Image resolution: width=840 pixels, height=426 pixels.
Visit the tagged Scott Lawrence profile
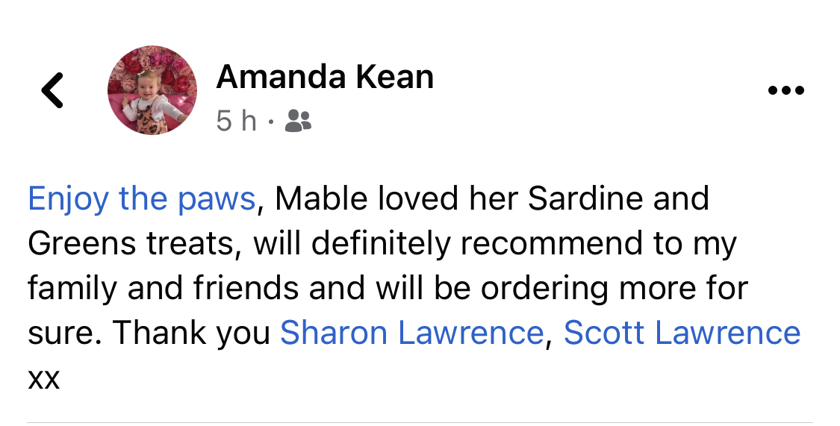[x=682, y=333]
